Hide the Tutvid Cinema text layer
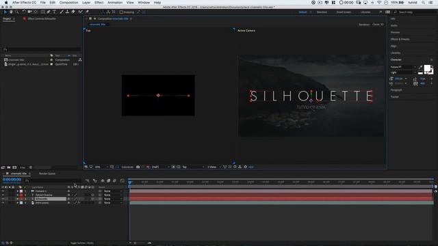This screenshot has width=438, height=246. point(3,195)
